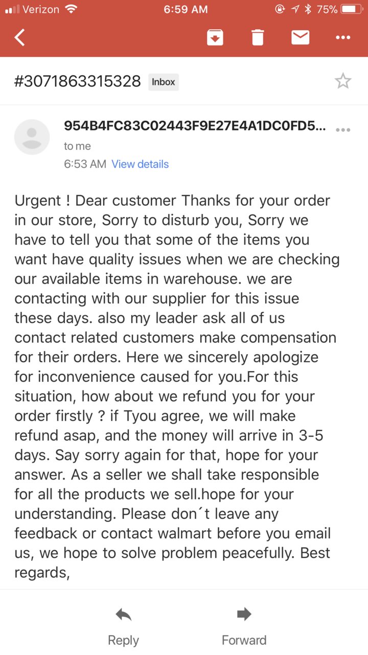Star the #3071863315328 conversation
The image size is (368, 655).
(x=343, y=81)
